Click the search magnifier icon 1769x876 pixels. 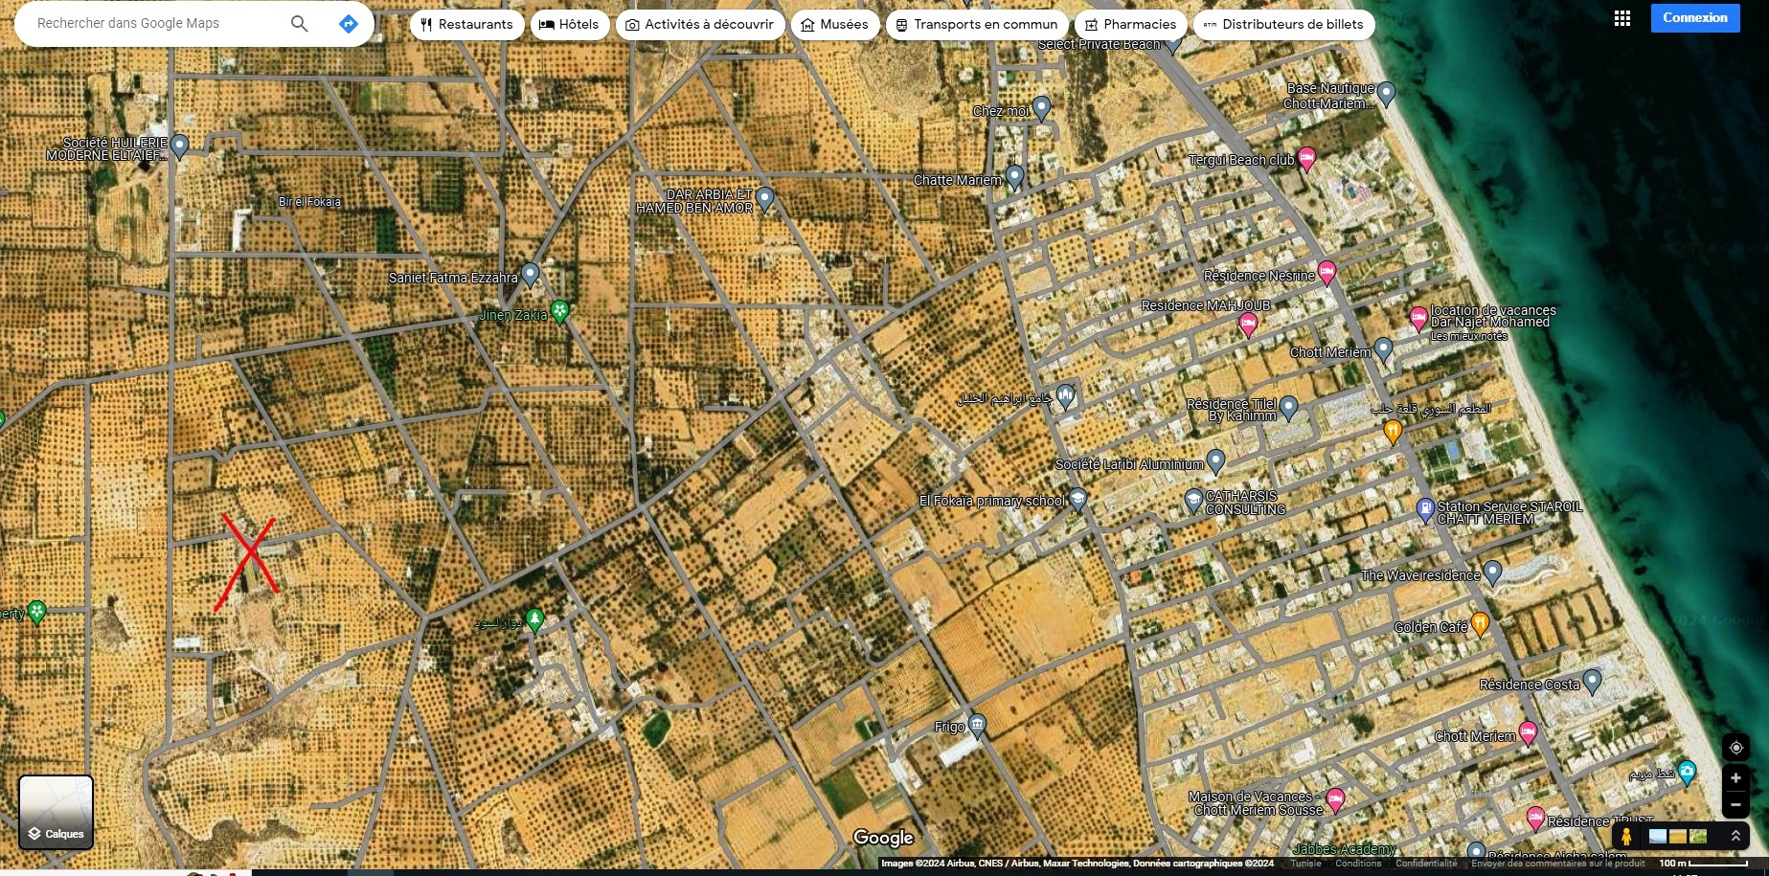click(x=299, y=24)
